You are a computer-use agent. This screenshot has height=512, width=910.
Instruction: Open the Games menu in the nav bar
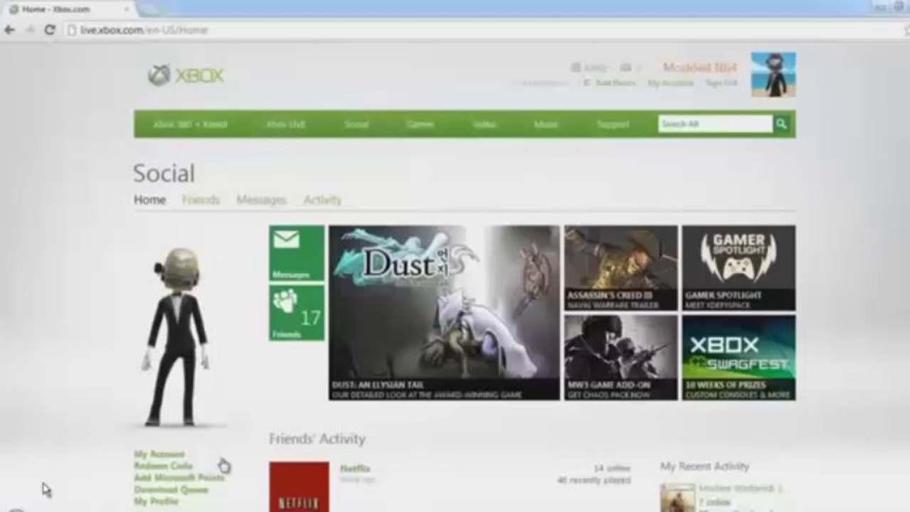tap(420, 124)
